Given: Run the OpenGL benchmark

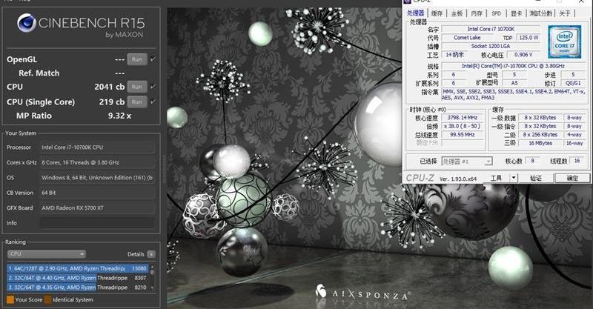Looking at the screenshot, I should 137,59.
